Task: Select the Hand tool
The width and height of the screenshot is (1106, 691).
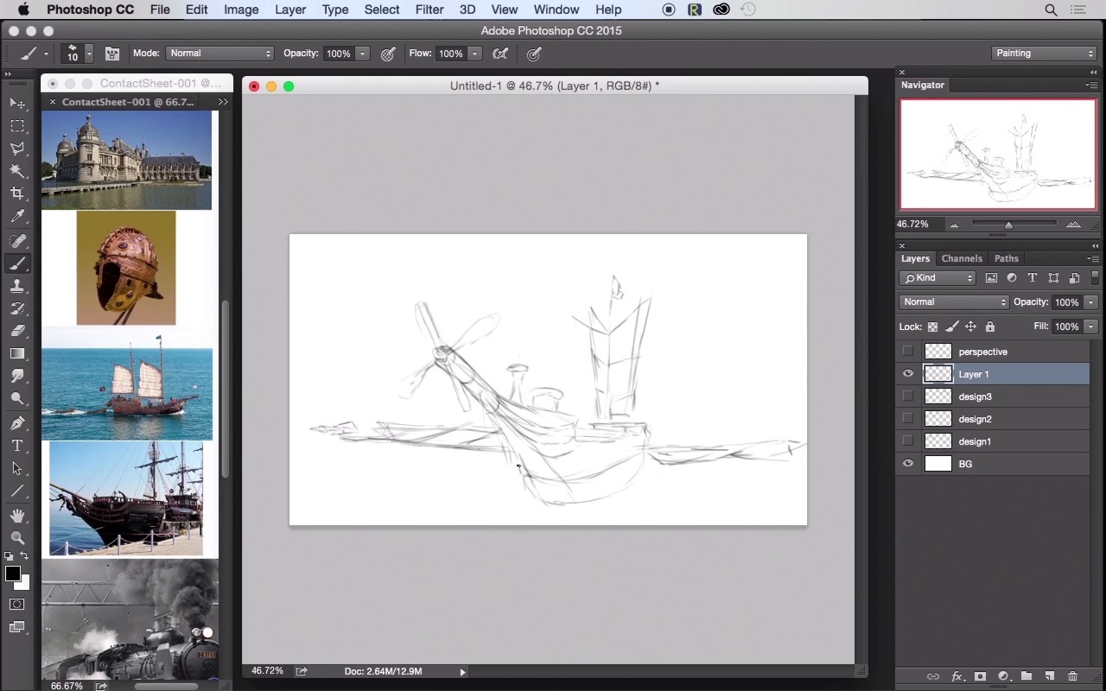Action: 17,516
